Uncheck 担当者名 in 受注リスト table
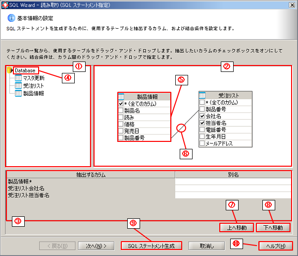Viewport: 298px width, 256px height. [x=202, y=123]
